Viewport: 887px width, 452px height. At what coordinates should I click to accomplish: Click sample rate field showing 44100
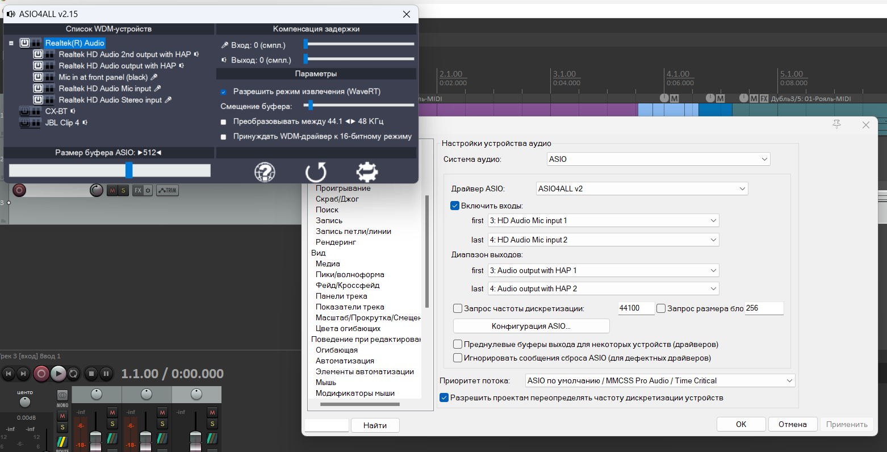click(636, 308)
